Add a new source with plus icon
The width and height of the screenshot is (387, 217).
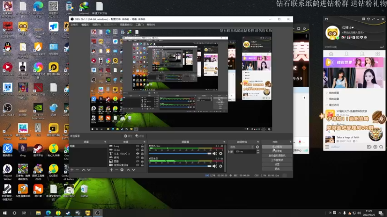(x=111, y=170)
